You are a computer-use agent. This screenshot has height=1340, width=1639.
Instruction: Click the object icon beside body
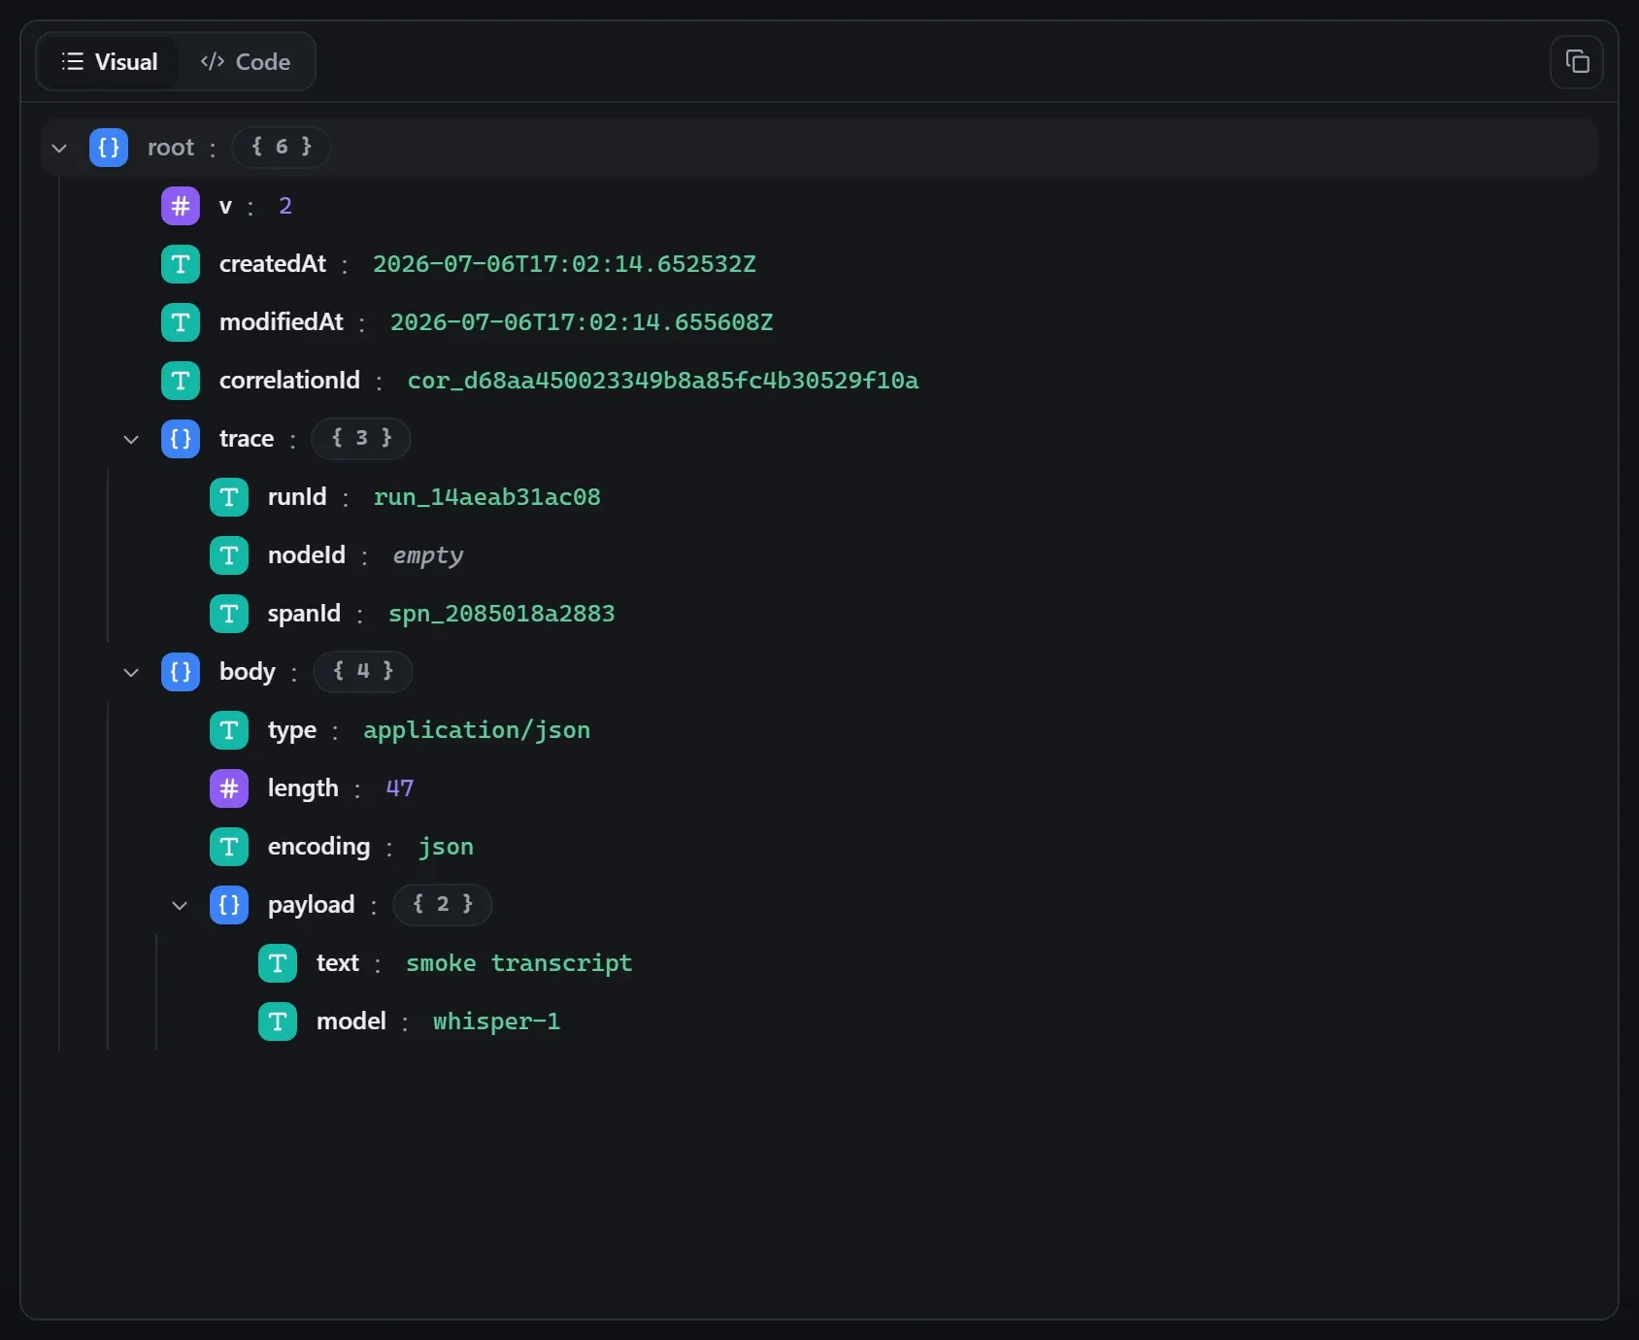pos(181,672)
